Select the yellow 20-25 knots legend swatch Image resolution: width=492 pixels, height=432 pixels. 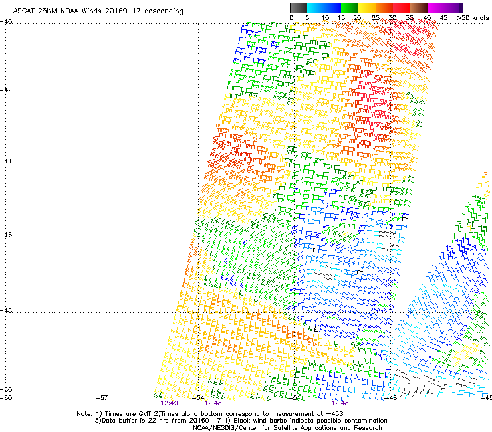(x=367, y=8)
